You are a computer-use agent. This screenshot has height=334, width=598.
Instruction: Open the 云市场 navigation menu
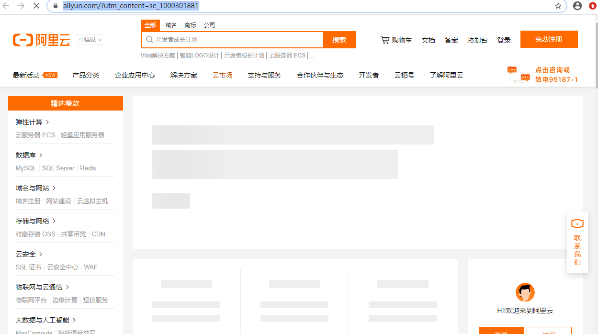[222, 75]
